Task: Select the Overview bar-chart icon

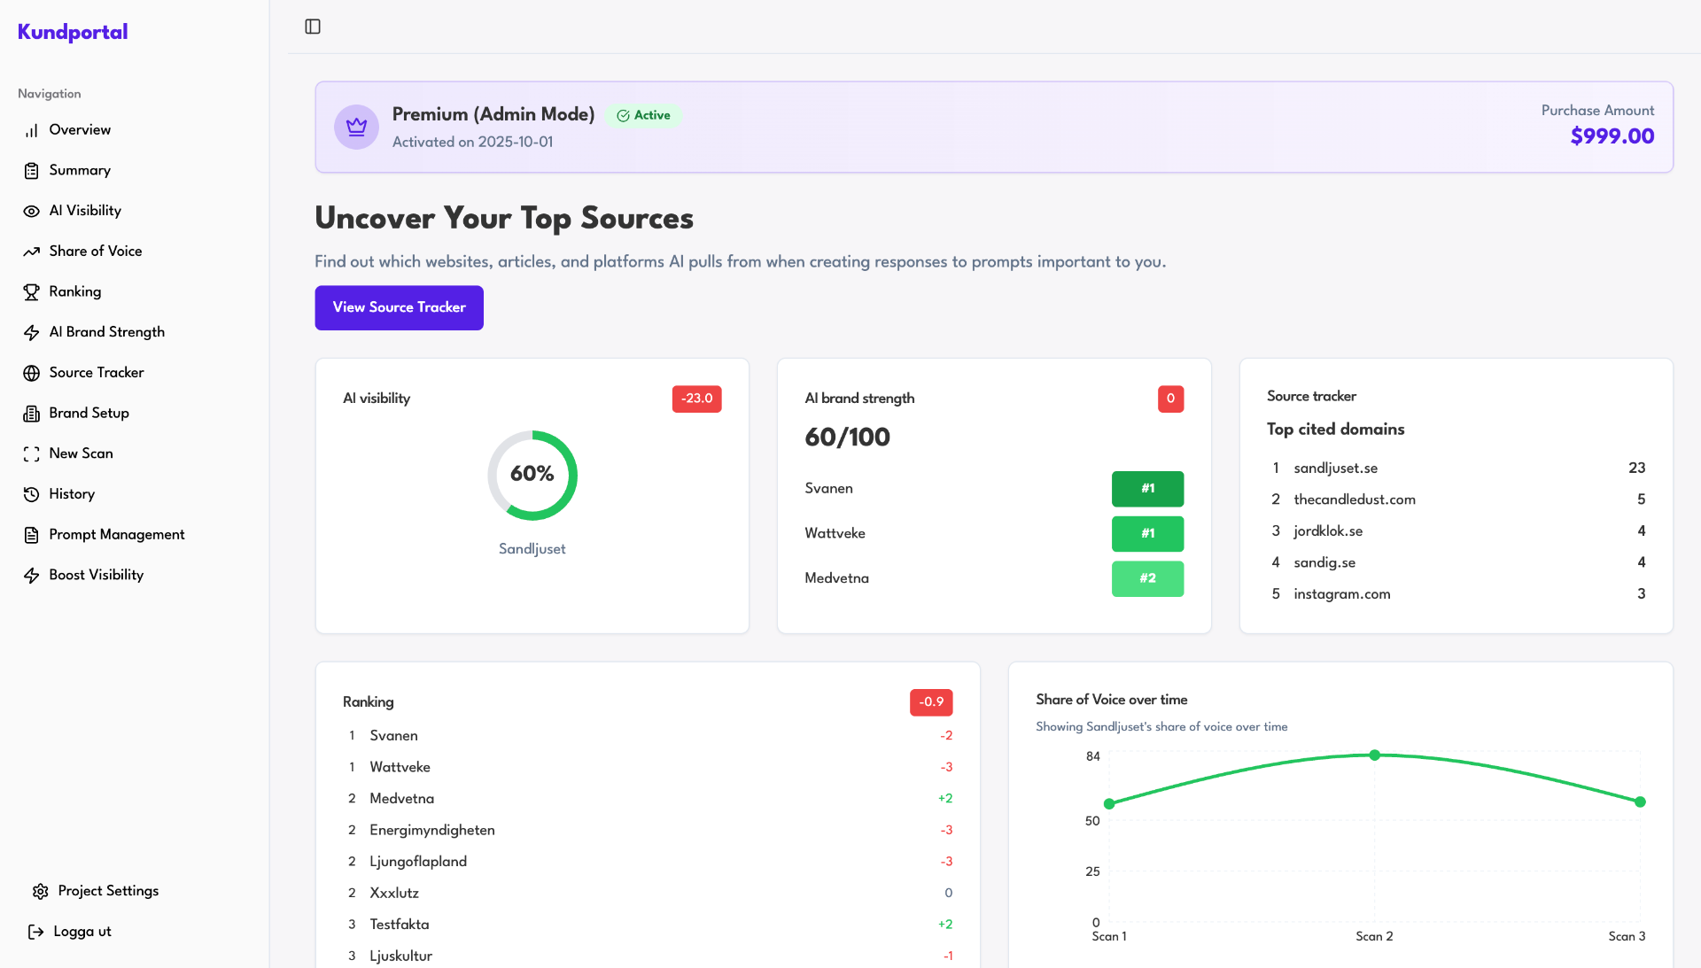Action: (32, 129)
